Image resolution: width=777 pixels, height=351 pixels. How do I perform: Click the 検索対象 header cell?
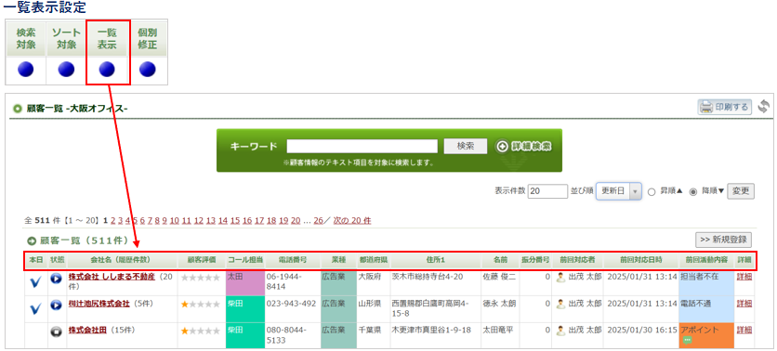coord(25,39)
